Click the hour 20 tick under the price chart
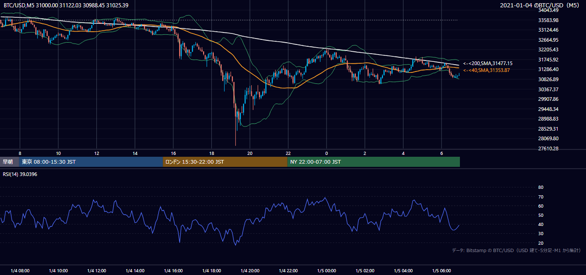586x275 pixels. [x=250, y=153]
